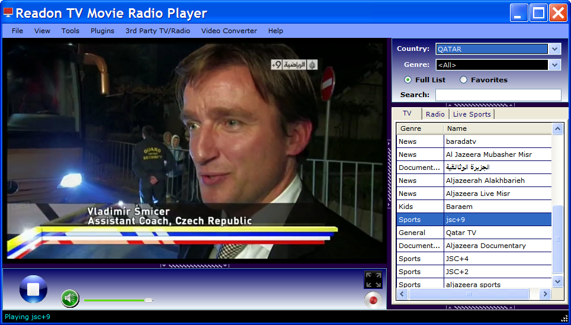Open the Plugins menu

point(102,31)
